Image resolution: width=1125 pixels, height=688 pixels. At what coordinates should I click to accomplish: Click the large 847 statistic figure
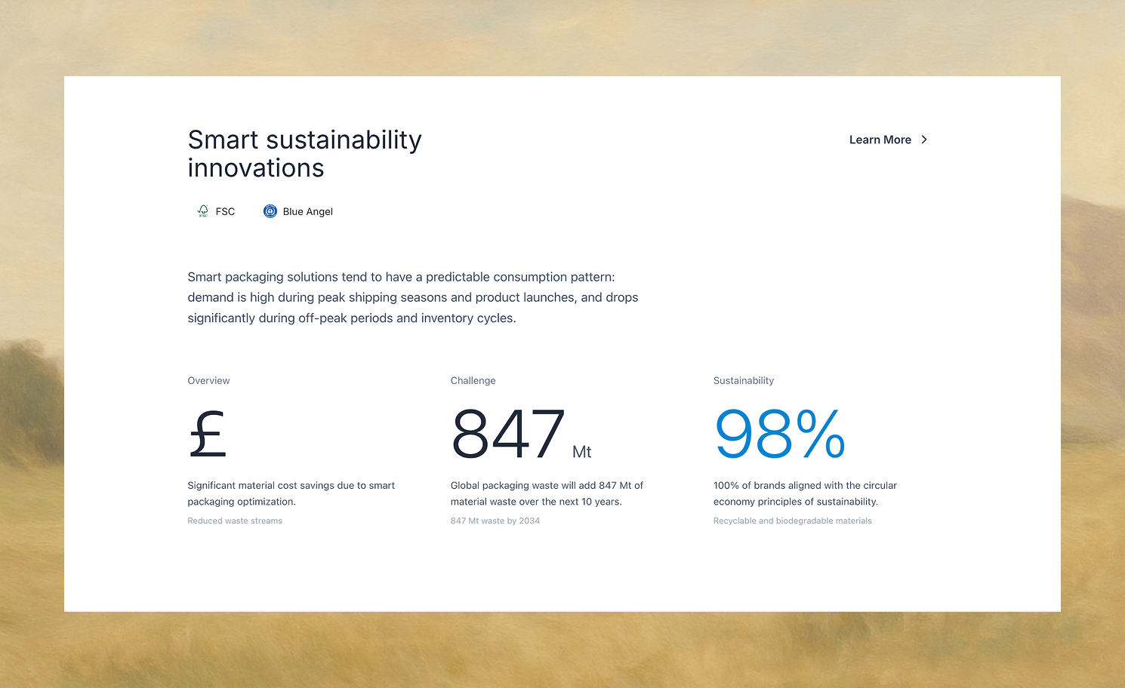pyautogui.click(x=507, y=434)
